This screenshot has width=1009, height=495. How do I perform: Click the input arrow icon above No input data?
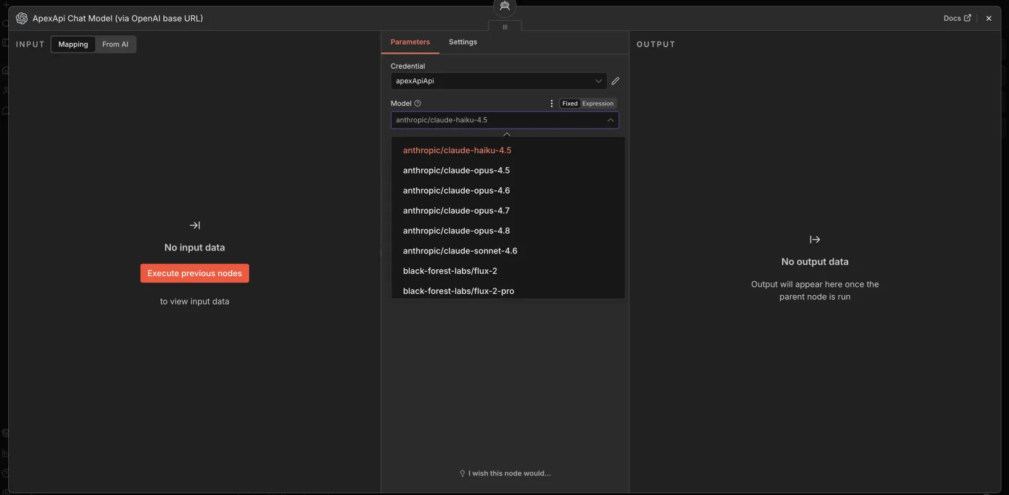195,225
